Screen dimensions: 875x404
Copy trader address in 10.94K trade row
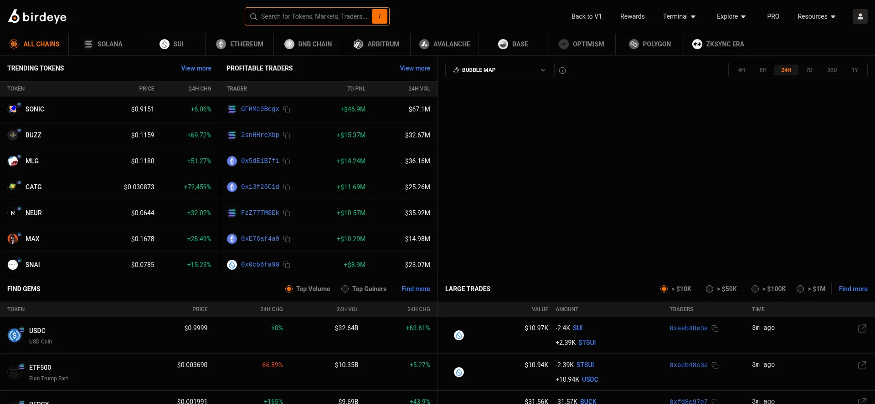point(715,365)
